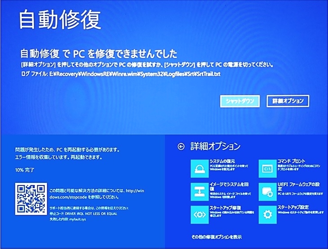Select the スタートアップ修復 label text
This screenshot has width=328, height=249.
(x=225, y=208)
